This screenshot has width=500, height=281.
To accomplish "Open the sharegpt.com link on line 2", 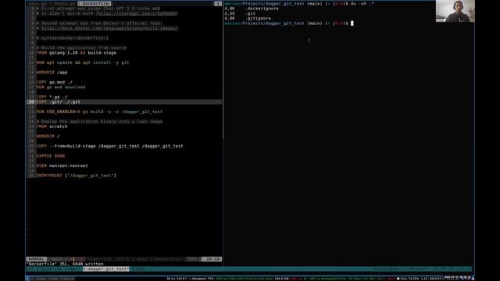I will point(137,13).
